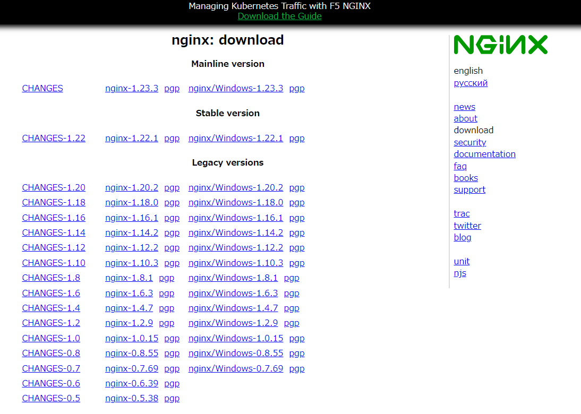The image size is (581, 414).
Task: Open CHANGES-1.10 link
Action: [x=54, y=263]
